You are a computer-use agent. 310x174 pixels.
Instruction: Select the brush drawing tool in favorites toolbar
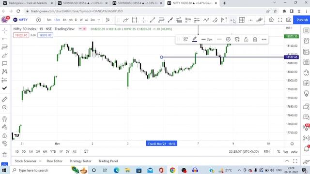tap(126, 20)
